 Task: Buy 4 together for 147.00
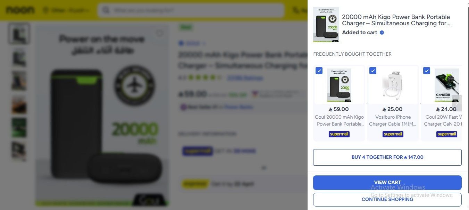(387, 157)
